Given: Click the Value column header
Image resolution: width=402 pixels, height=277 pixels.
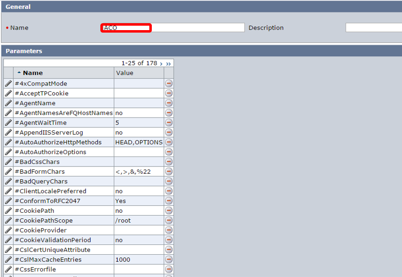Looking at the screenshot, I should [125, 73].
